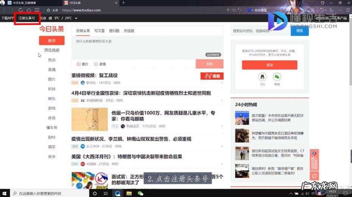The image size is (352, 197).
Task: Open Cortana circle icon on taskbar
Action: click(x=95, y=194)
